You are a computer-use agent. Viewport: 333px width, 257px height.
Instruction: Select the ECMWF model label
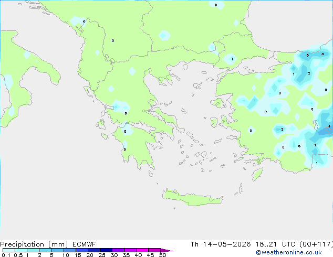pyautogui.click(x=85, y=244)
